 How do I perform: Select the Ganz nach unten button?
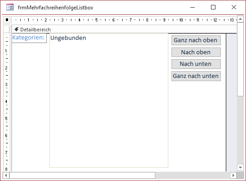click(x=196, y=76)
